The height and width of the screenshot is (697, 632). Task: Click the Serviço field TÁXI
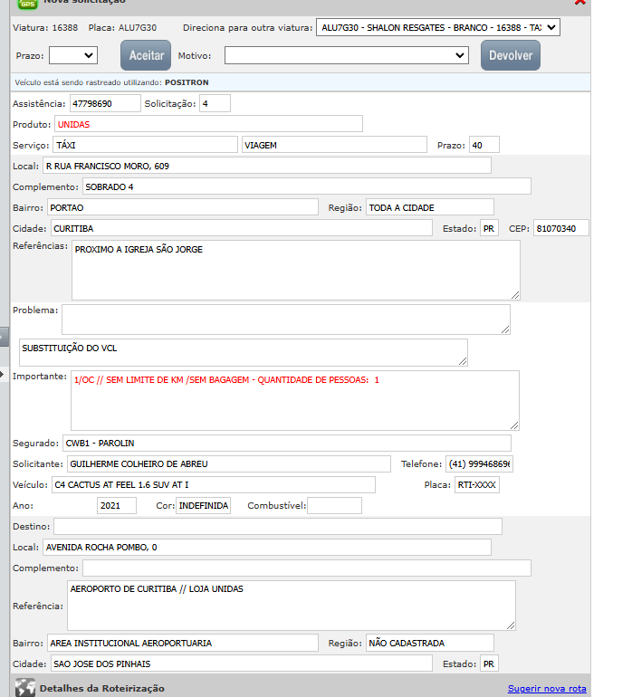pos(146,145)
